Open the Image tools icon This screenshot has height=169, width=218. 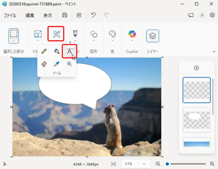pos(38,34)
